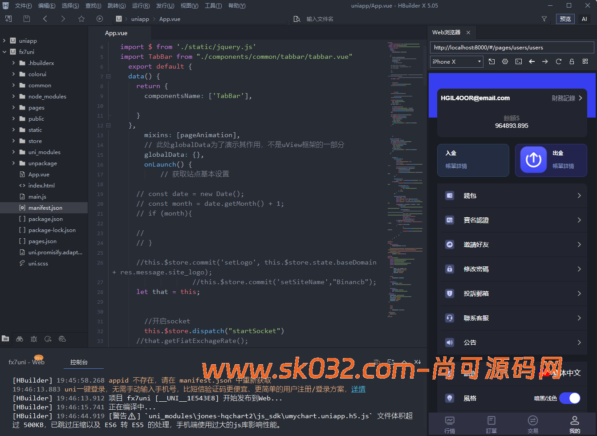The width and height of the screenshot is (597, 436).
Task: Open the 聯系客服 customer service row
Action: (x=512, y=318)
